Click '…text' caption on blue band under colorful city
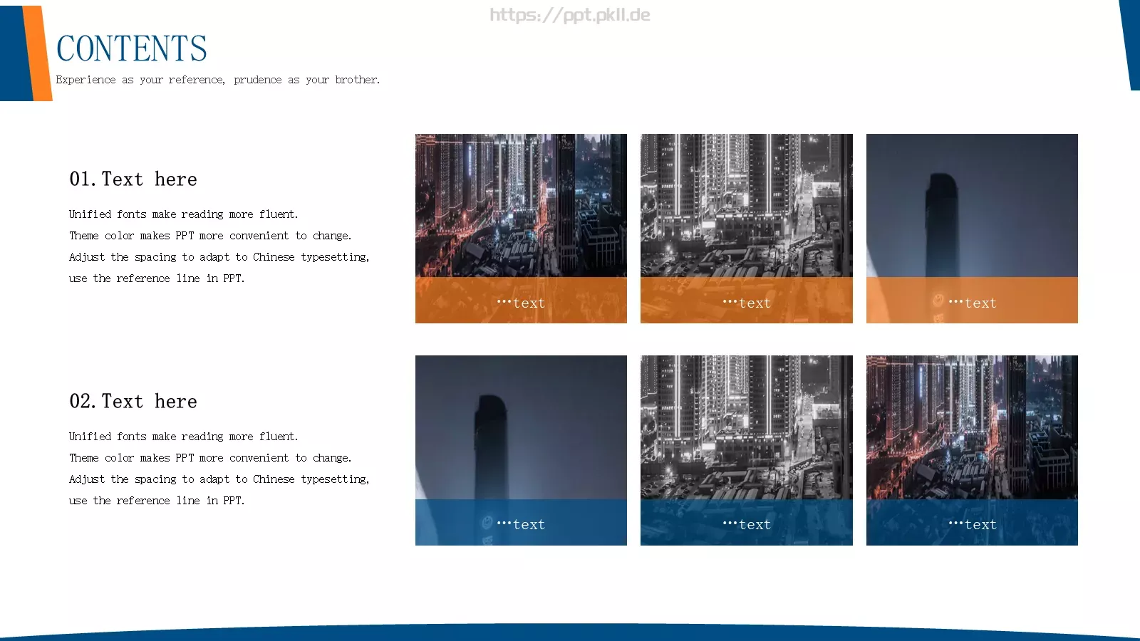This screenshot has width=1140, height=641. [973, 524]
